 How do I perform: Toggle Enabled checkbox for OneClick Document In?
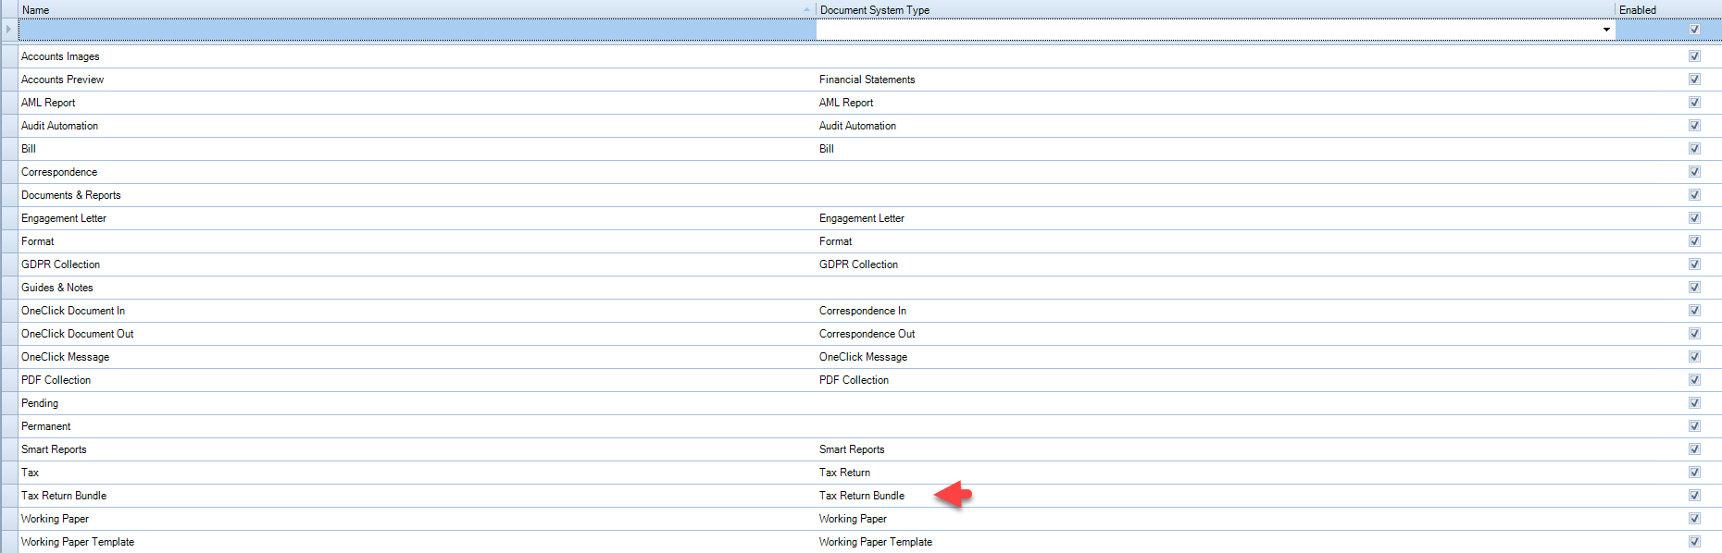tap(1694, 311)
